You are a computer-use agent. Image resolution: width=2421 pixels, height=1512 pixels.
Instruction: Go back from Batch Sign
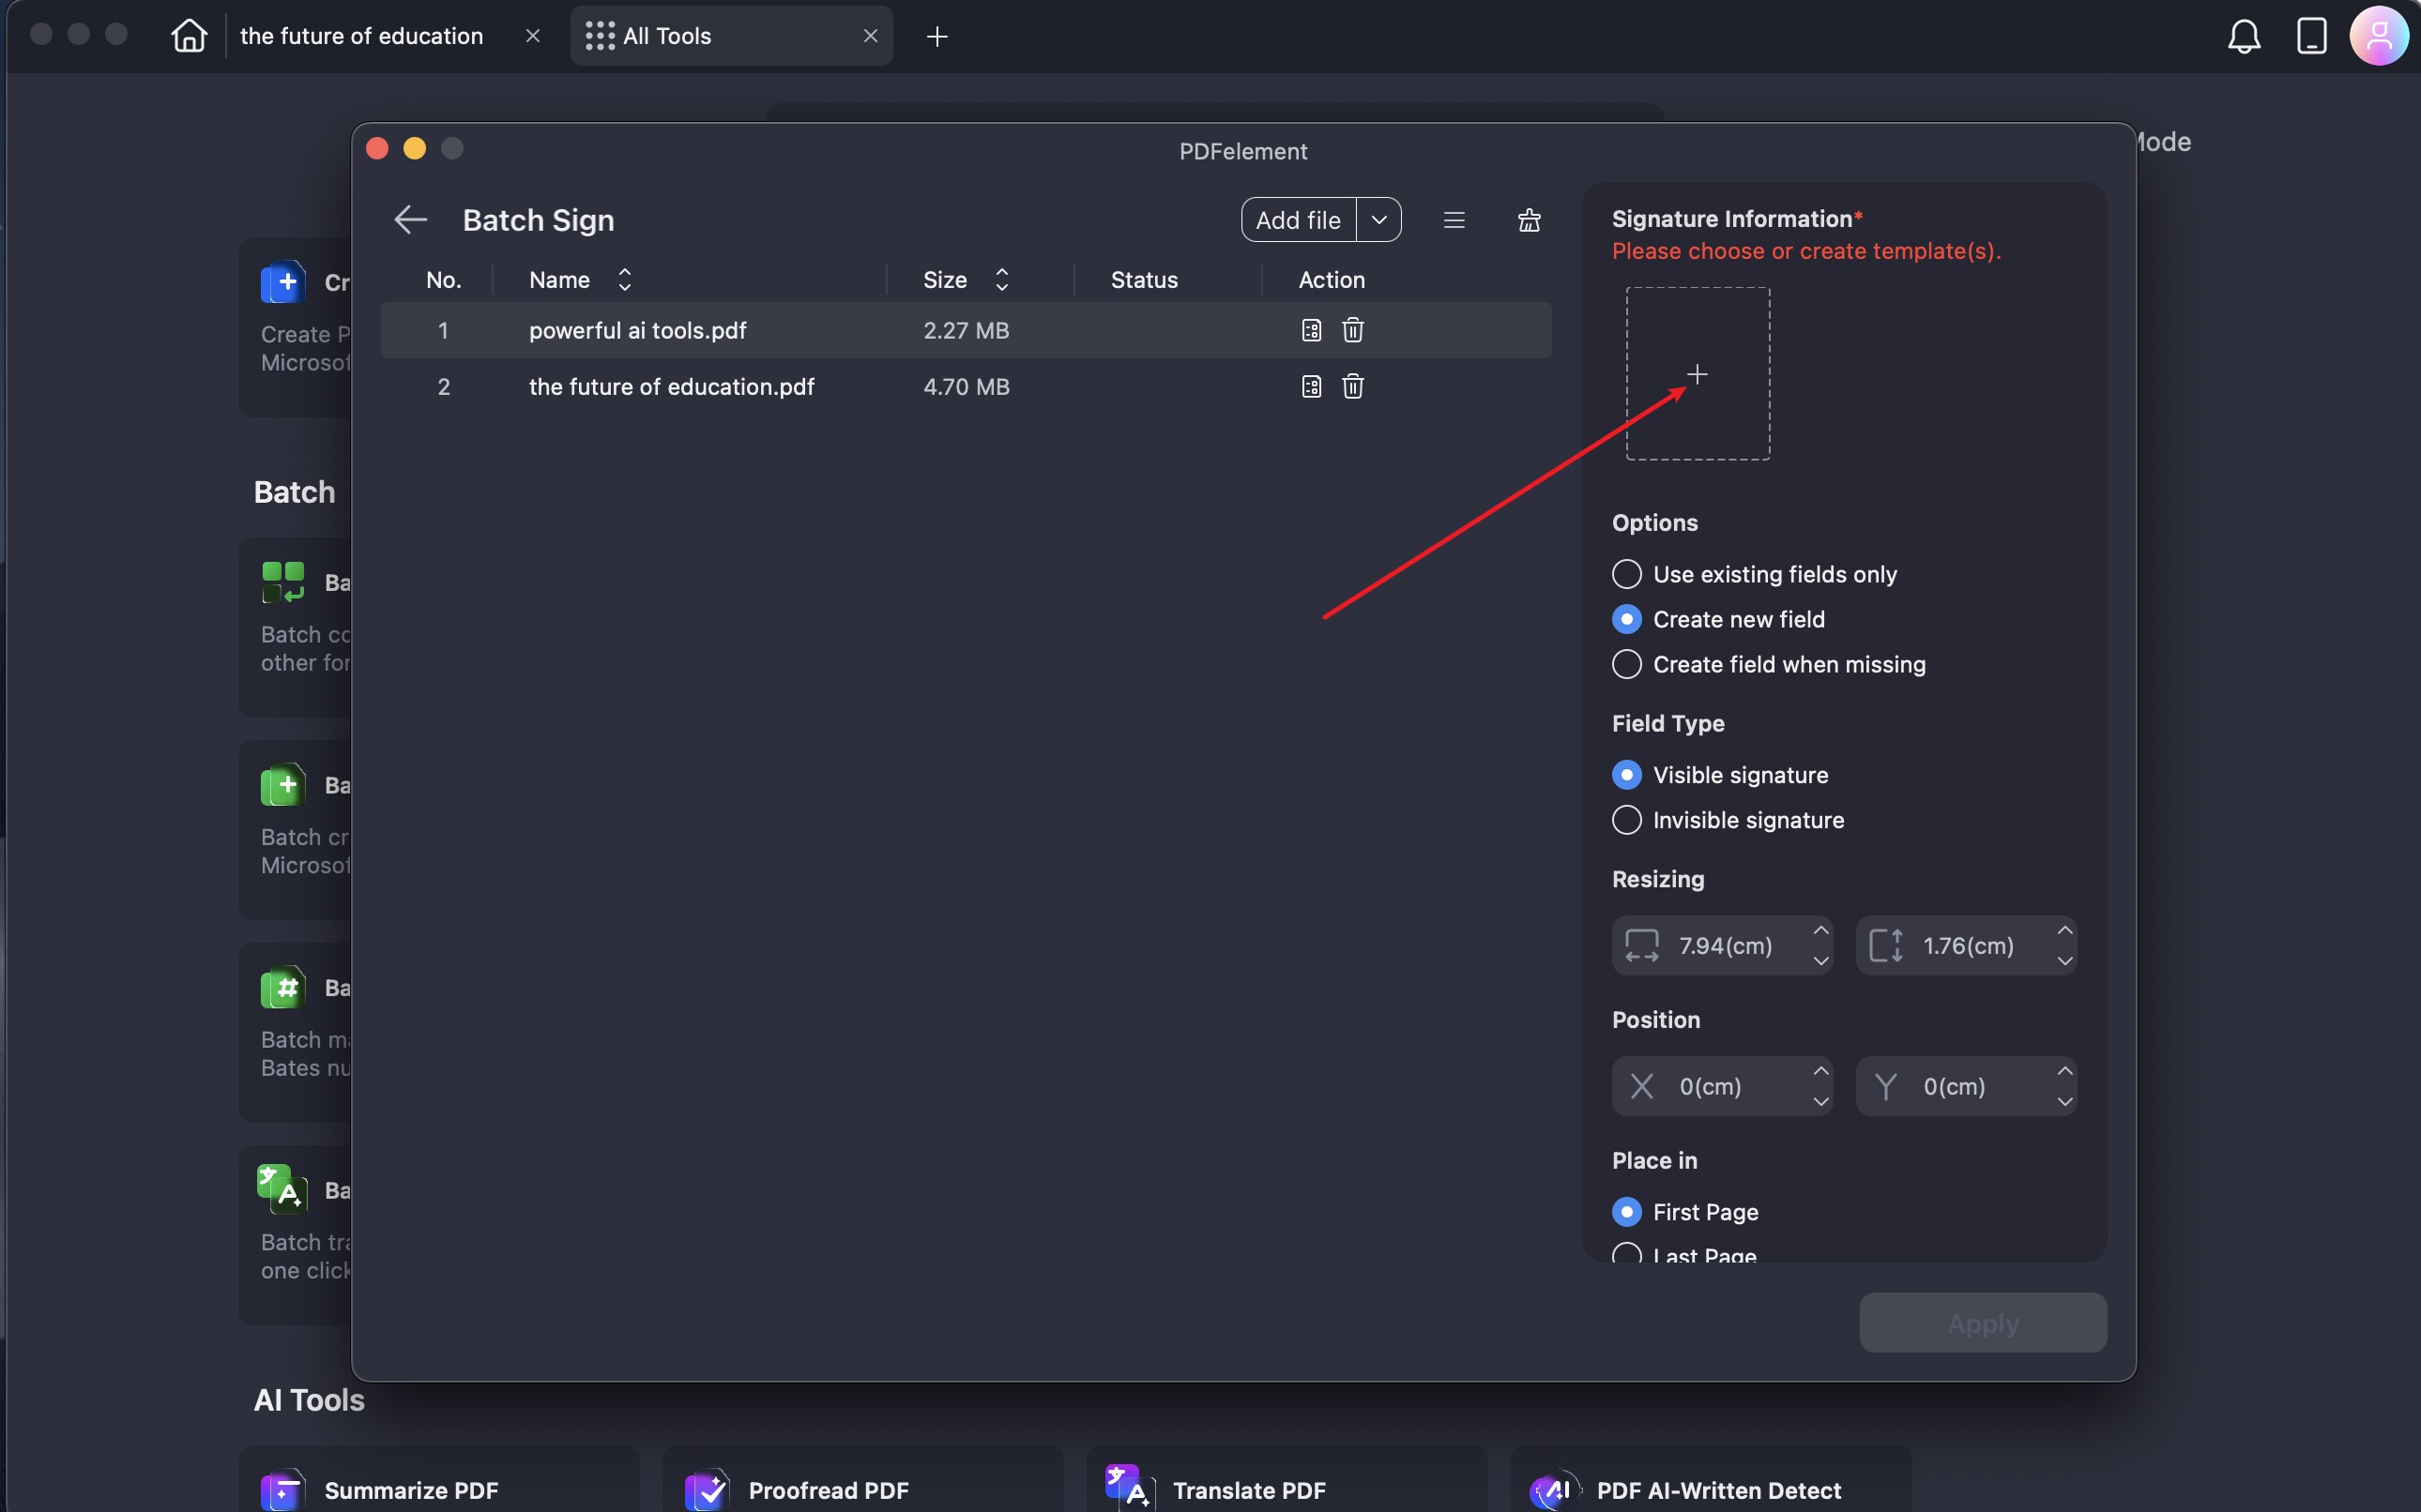click(x=410, y=220)
